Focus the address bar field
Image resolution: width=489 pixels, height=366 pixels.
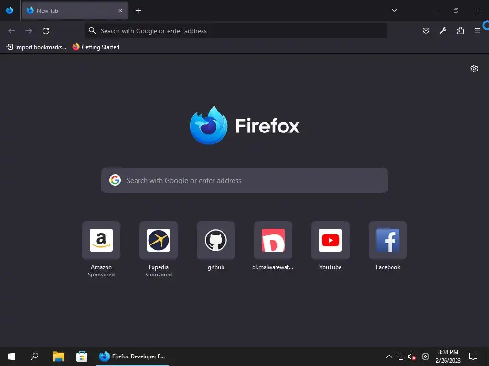236,31
